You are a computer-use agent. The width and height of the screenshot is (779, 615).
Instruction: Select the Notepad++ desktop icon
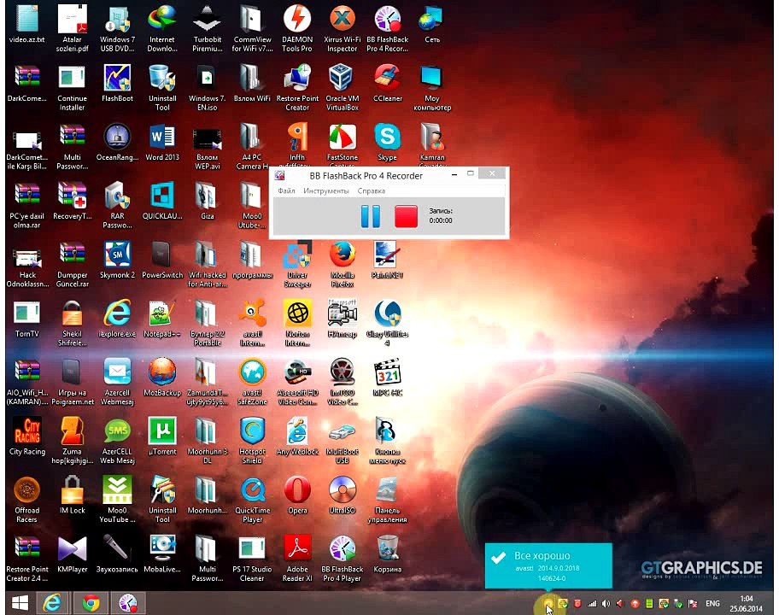coord(162,319)
